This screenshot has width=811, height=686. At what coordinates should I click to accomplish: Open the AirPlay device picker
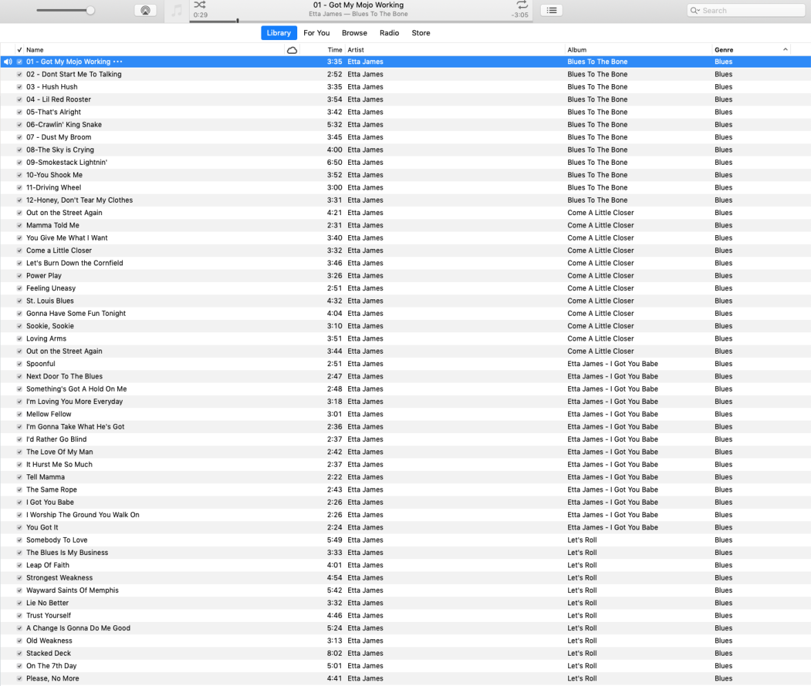[145, 10]
